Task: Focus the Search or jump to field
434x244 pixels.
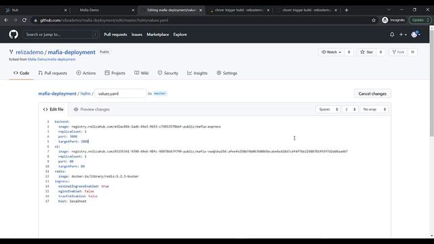Action: (x=61, y=35)
